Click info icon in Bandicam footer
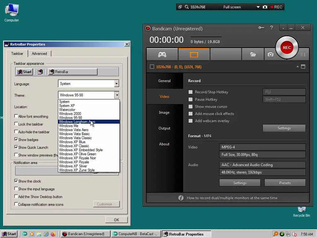317x238 pixels. (x=181, y=198)
